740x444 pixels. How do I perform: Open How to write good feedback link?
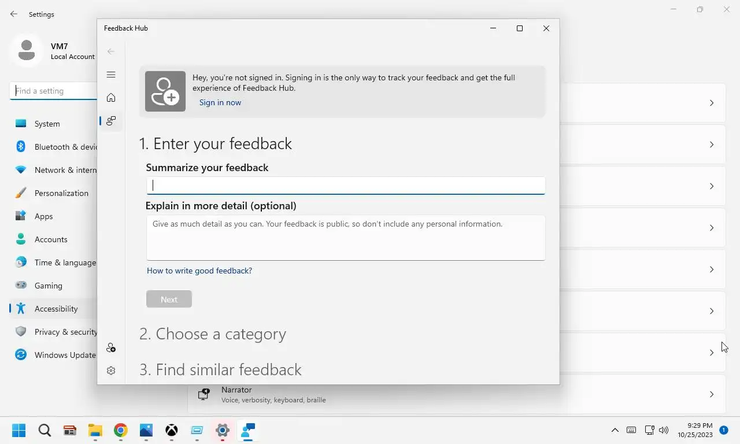[199, 271]
